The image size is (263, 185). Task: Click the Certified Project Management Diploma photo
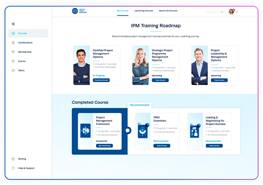(x=82, y=65)
